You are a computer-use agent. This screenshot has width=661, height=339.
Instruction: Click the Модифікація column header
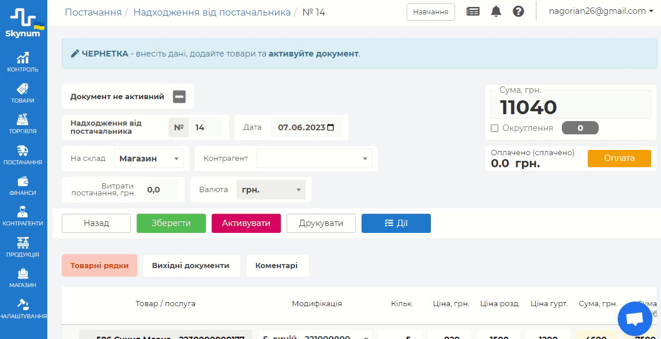coord(317,304)
